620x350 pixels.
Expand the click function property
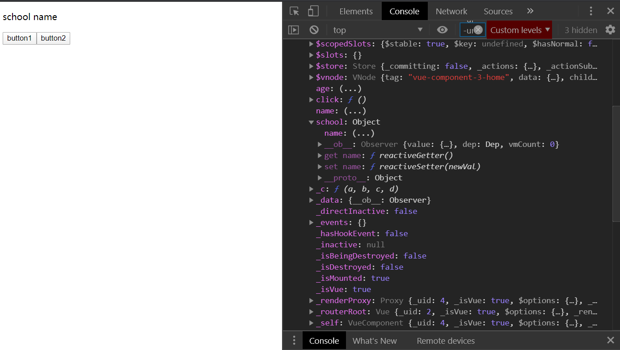312,100
